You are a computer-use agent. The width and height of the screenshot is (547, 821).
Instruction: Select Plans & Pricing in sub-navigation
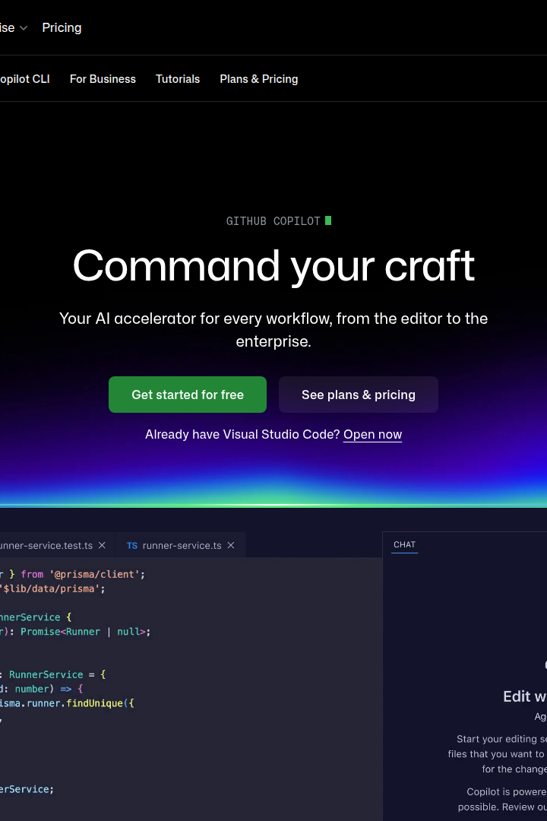(x=258, y=79)
